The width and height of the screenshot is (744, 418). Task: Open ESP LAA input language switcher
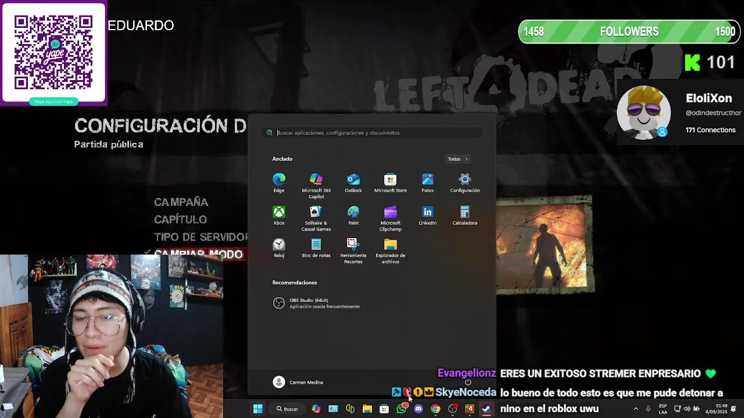point(663,409)
